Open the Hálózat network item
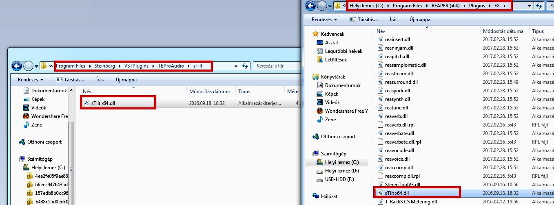This screenshot has width=554, height=205. click(x=329, y=196)
